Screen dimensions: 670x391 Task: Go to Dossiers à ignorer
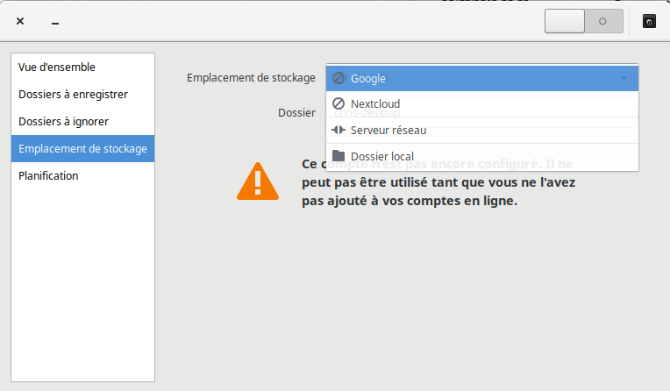pos(63,121)
